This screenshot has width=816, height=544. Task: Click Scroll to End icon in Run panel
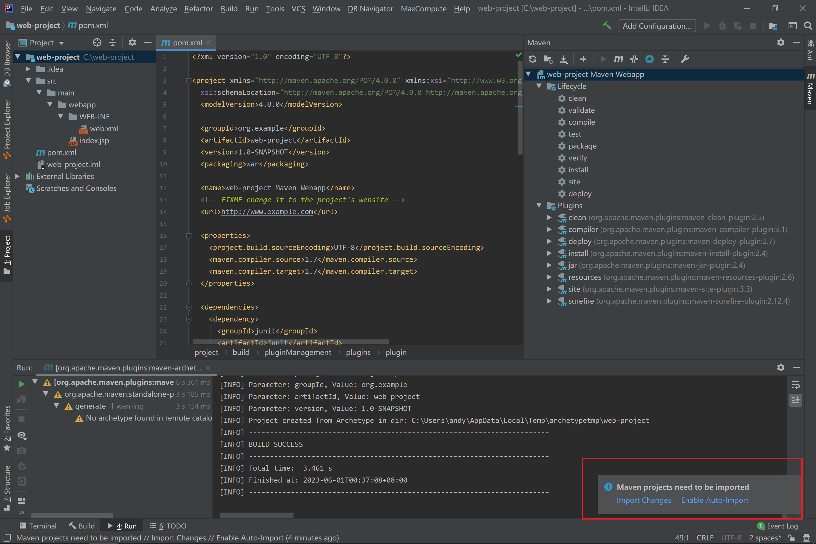[x=795, y=400]
